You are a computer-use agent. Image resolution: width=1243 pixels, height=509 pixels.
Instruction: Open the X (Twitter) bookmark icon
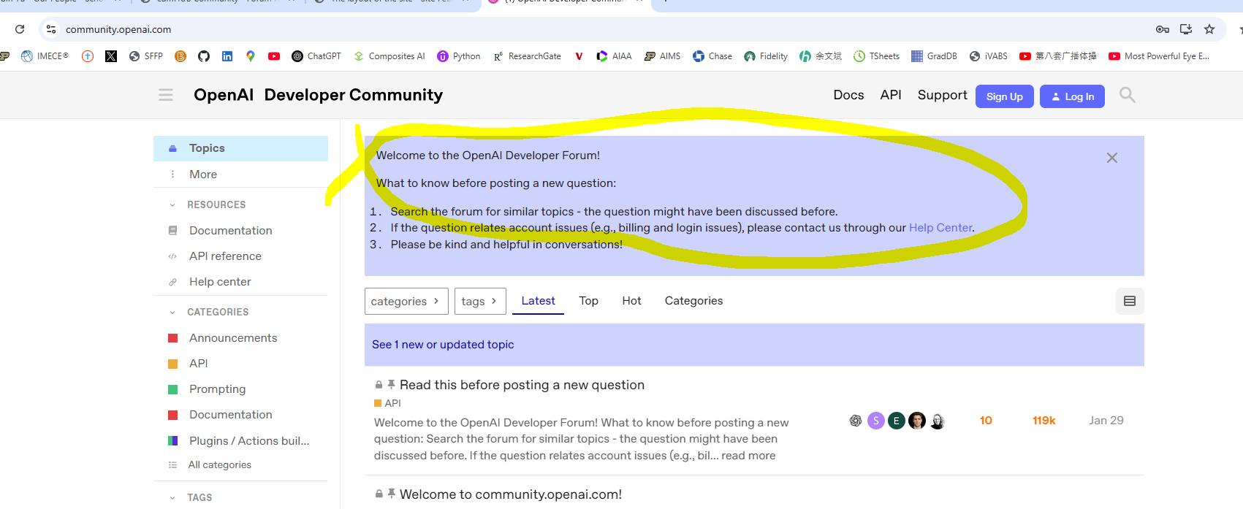click(x=111, y=56)
